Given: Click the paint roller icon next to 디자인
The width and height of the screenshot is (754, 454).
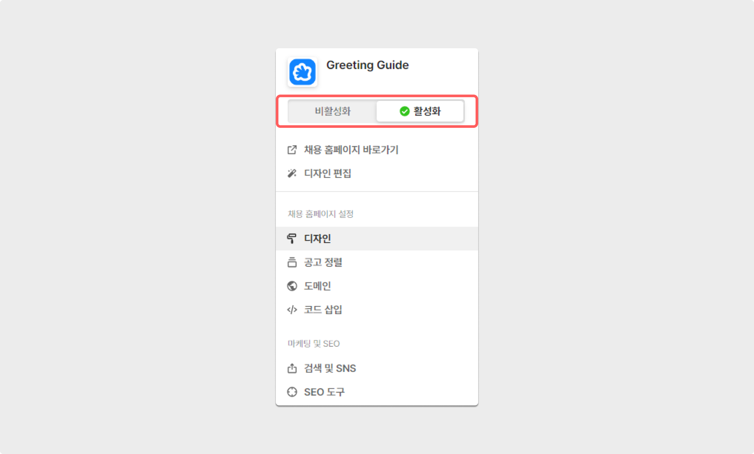Looking at the screenshot, I should tap(292, 238).
